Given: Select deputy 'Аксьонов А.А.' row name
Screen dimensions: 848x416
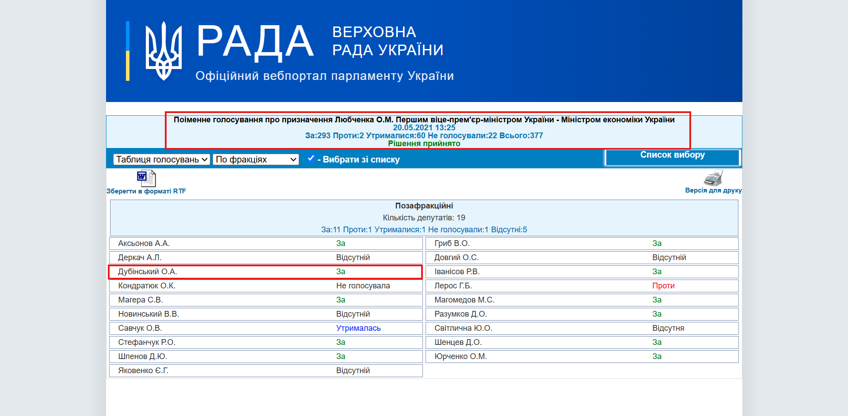Looking at the screenshot, I should (x=144, y=243).
